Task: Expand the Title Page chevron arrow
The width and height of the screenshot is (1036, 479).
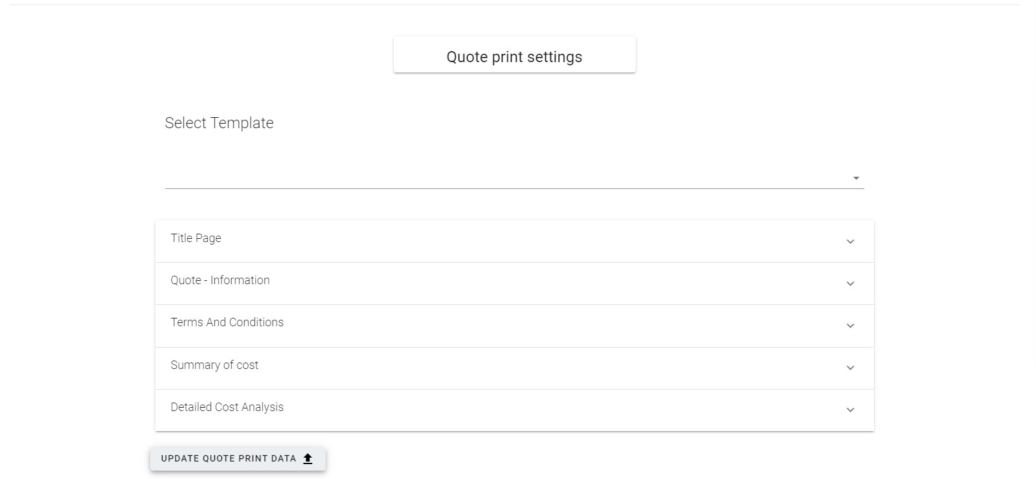Action: click(x=850, y=241)
